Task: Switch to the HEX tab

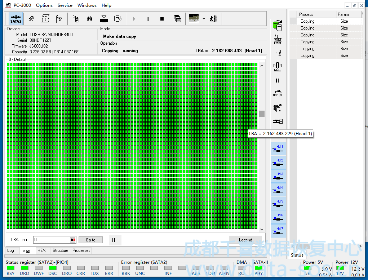Action: [x=41, y=250]
